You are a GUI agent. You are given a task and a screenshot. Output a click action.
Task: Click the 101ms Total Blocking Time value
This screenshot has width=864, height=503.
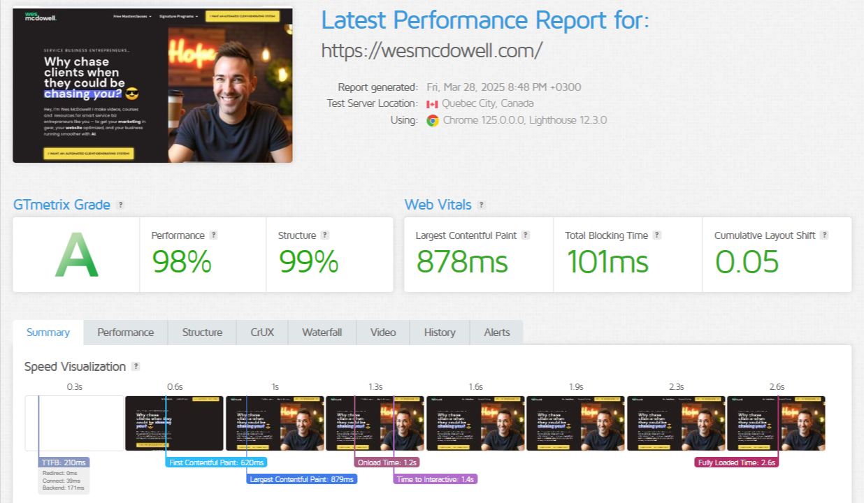[x=607, y=262]
